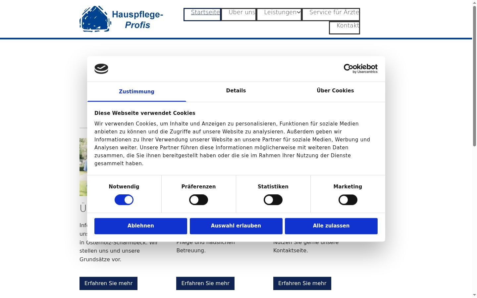Viewport: 477px width, 298px height.
Task: Click the page's vertical scrollbar thumb
Action: [x=474, y=76]
